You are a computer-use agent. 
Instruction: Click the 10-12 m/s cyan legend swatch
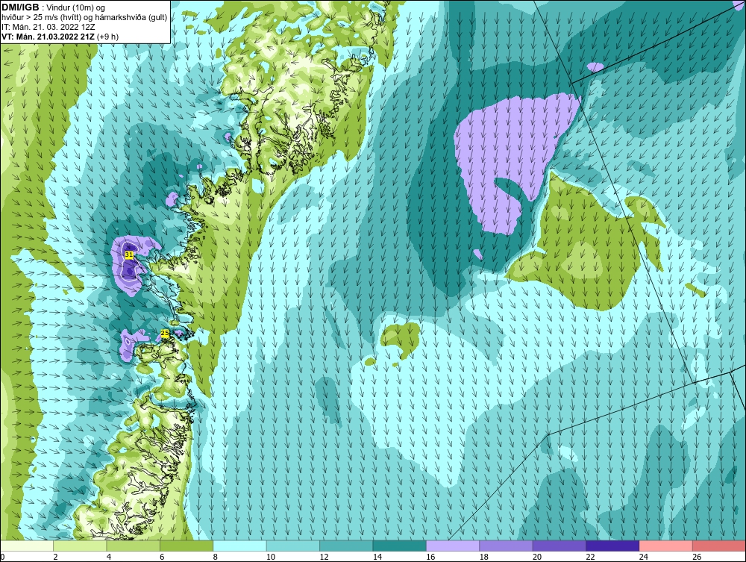click(x=293, y=546)
